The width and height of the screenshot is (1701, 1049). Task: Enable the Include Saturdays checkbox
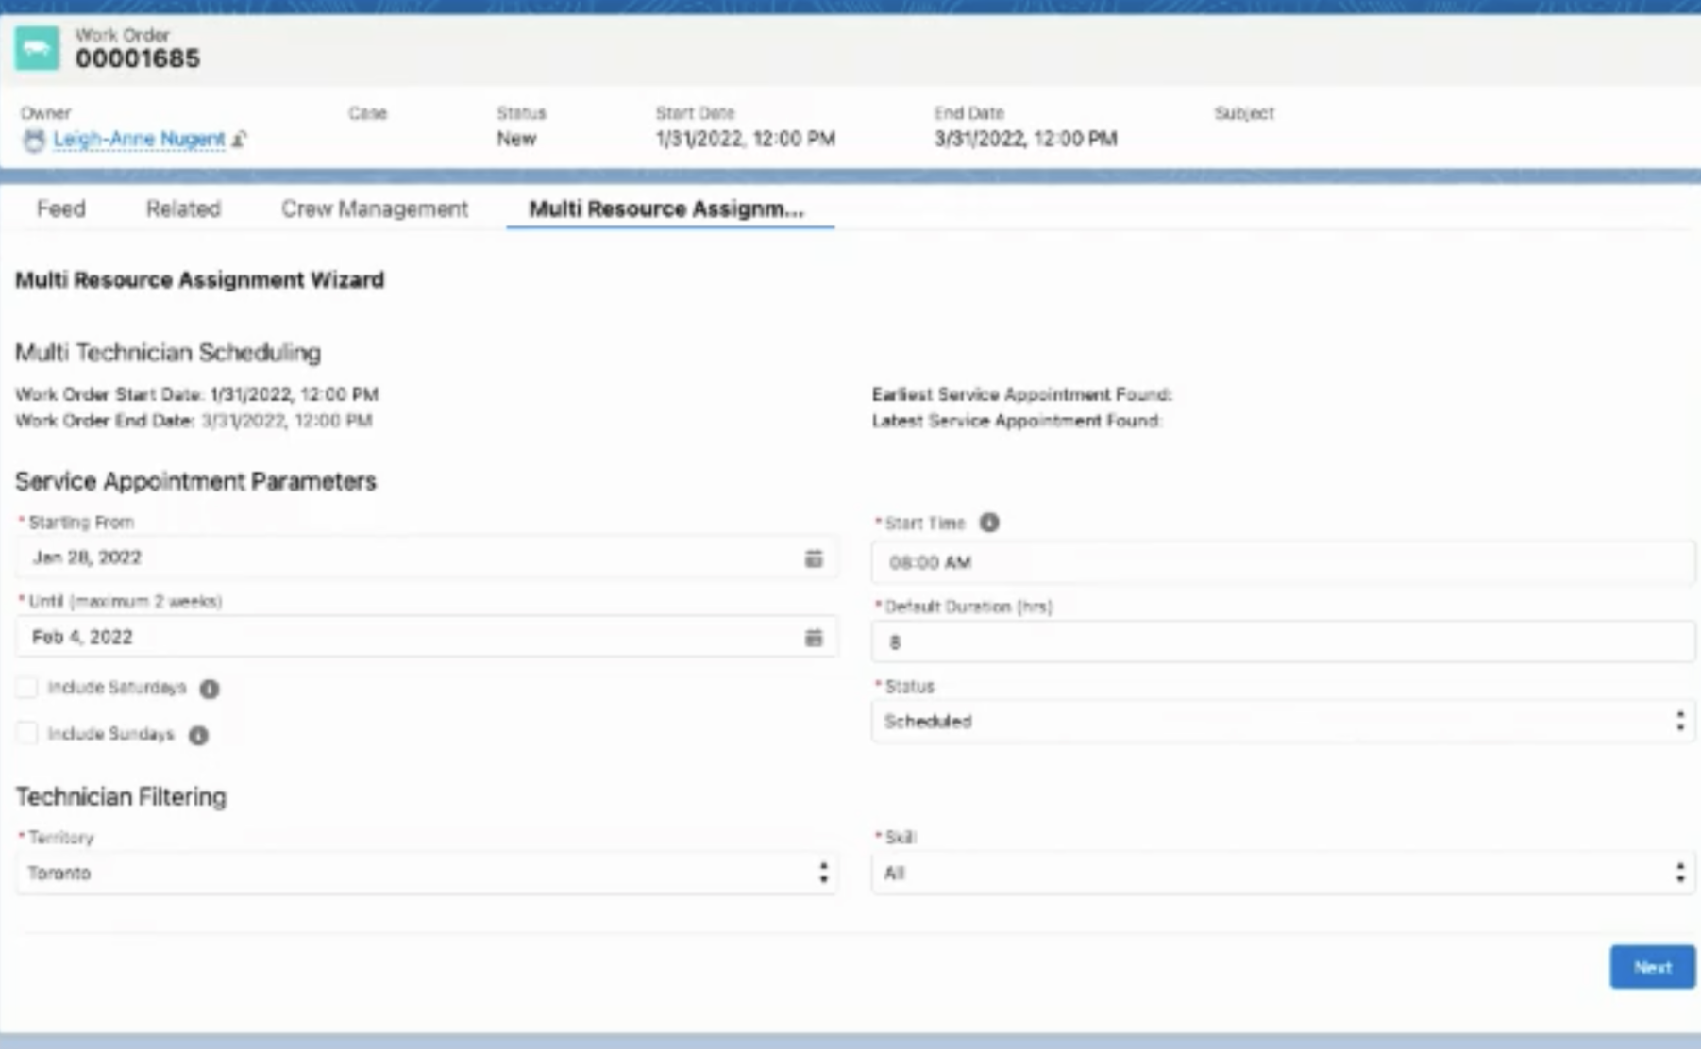click(27, 688)
